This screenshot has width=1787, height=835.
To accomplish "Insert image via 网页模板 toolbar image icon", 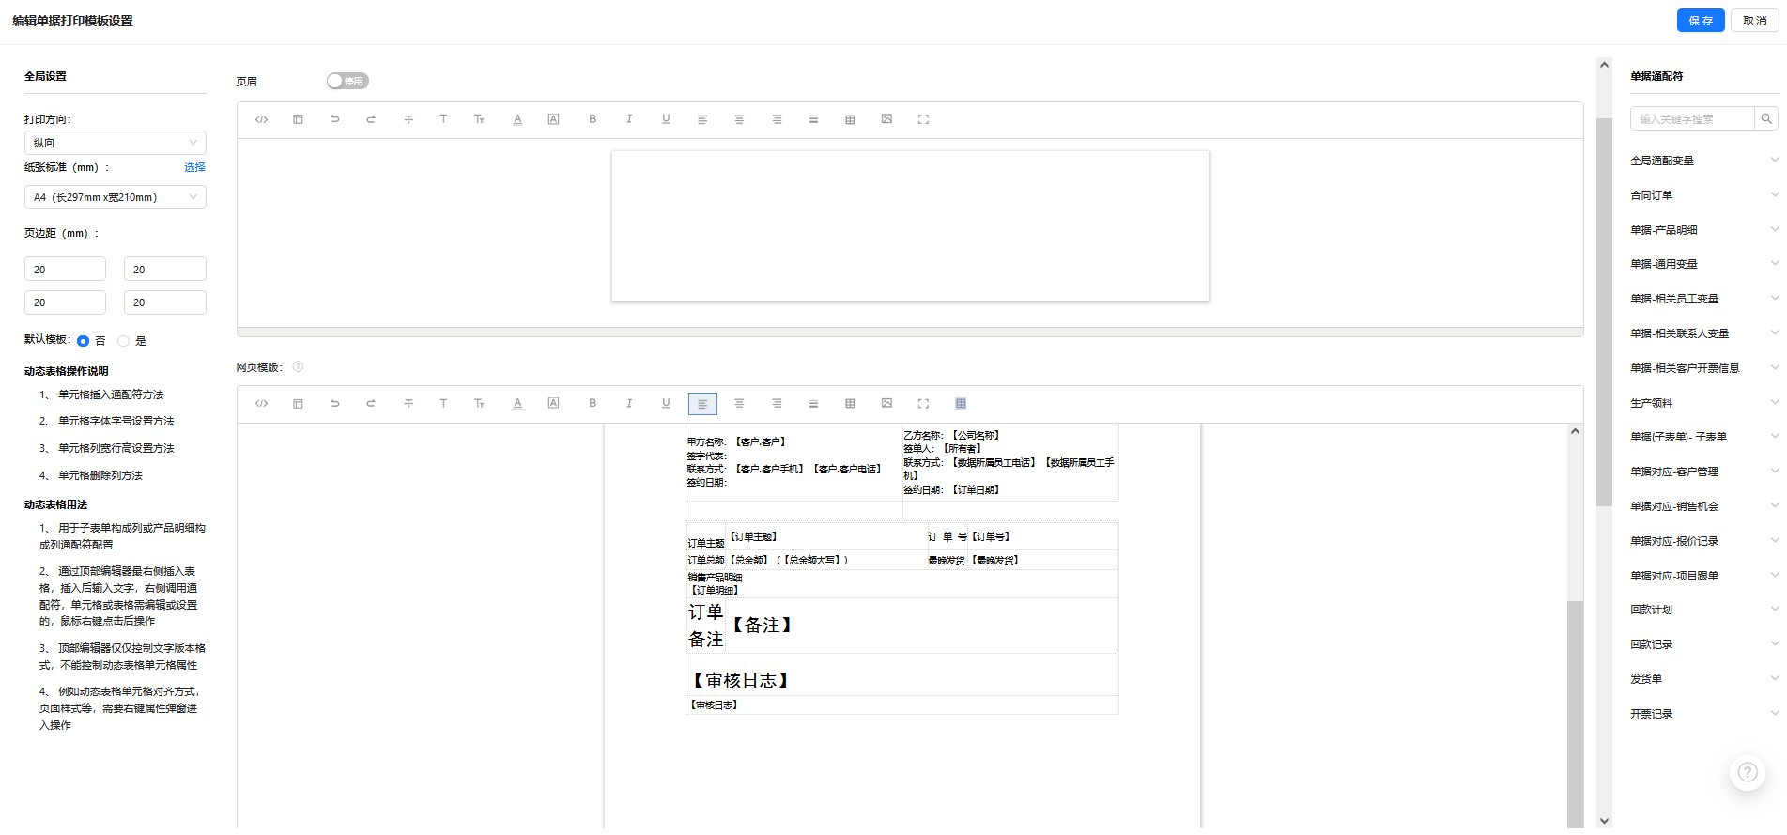I will (886, 403).
